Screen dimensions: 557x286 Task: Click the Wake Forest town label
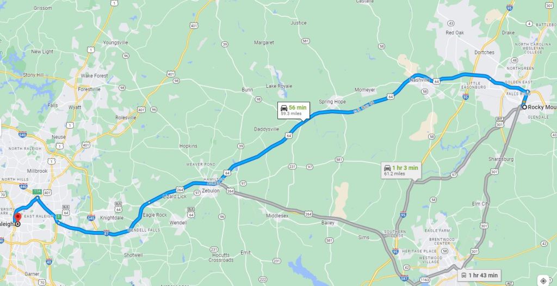pyautogui.click(x=94, y=76)
